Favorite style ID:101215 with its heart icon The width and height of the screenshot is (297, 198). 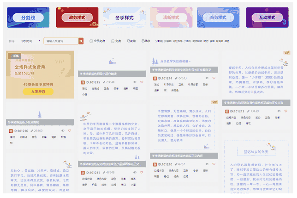(x=142, y=82)
